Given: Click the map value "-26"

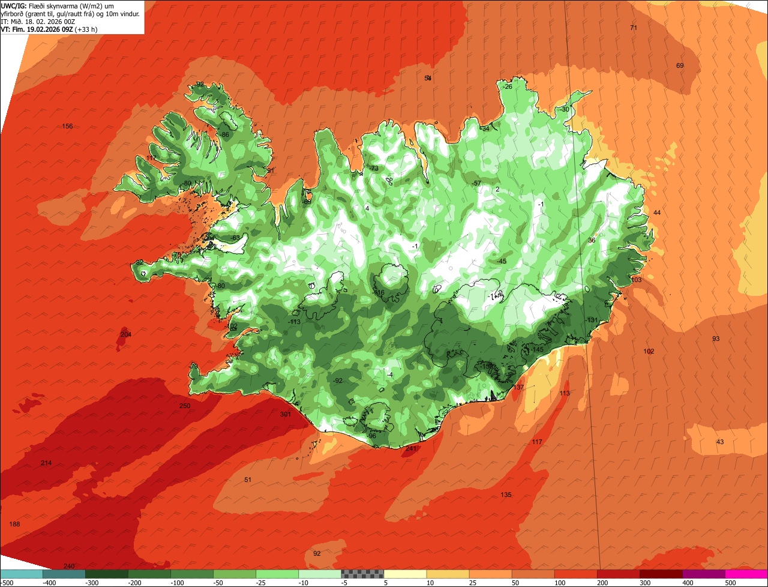Looking at the screenshot, I should (x=507, y=86).
